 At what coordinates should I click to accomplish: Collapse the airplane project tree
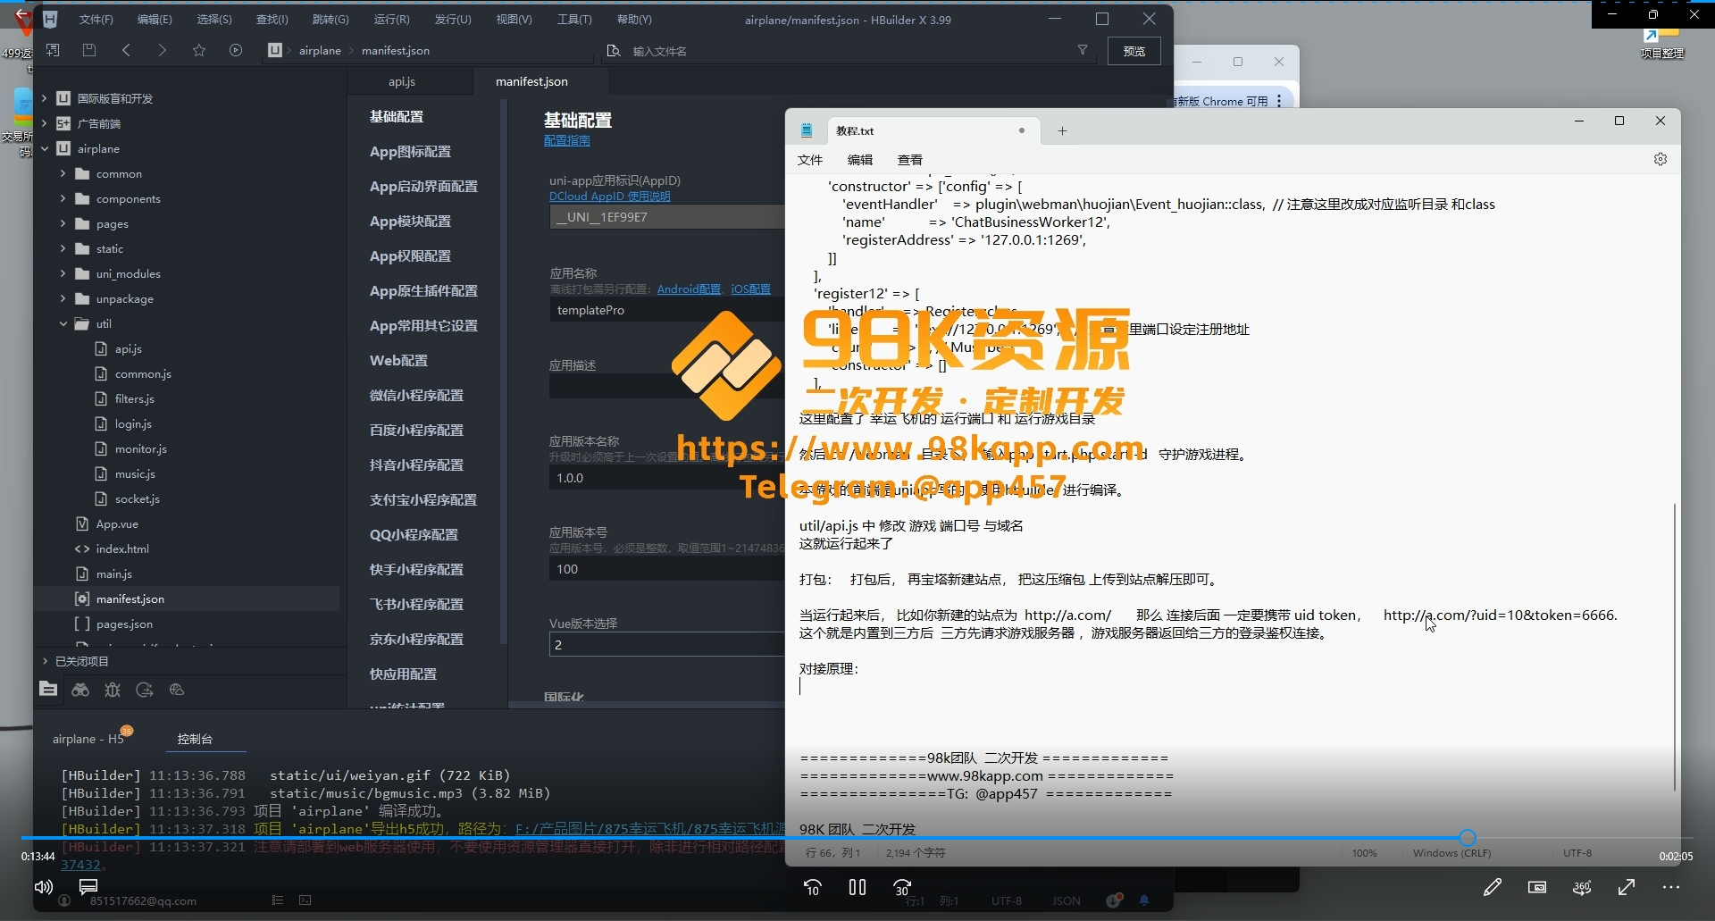click(x=44, y=148)
